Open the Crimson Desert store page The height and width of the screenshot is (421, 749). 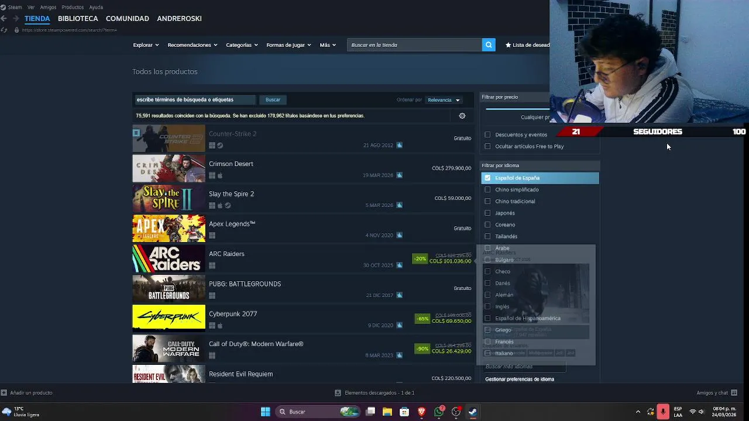(x=302, y=169)
